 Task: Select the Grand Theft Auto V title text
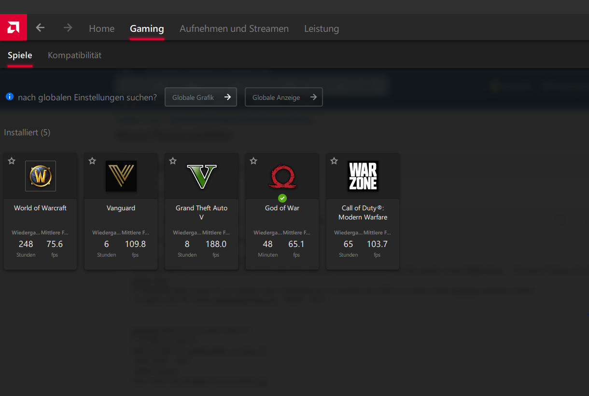point(201,213)
